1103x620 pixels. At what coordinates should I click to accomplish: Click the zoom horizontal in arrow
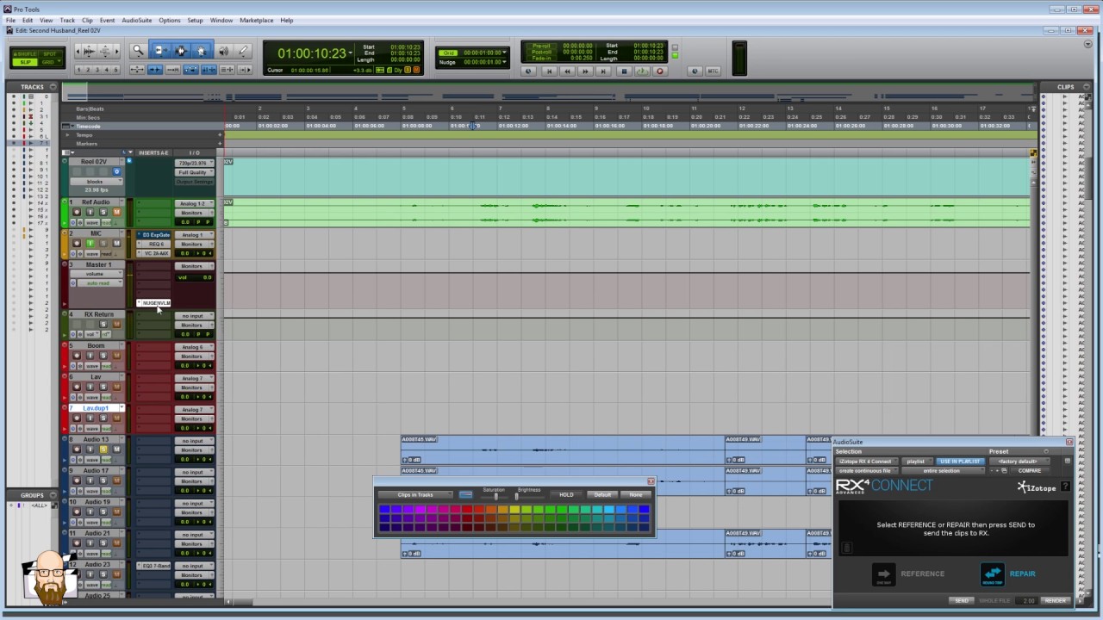[116, 51]
